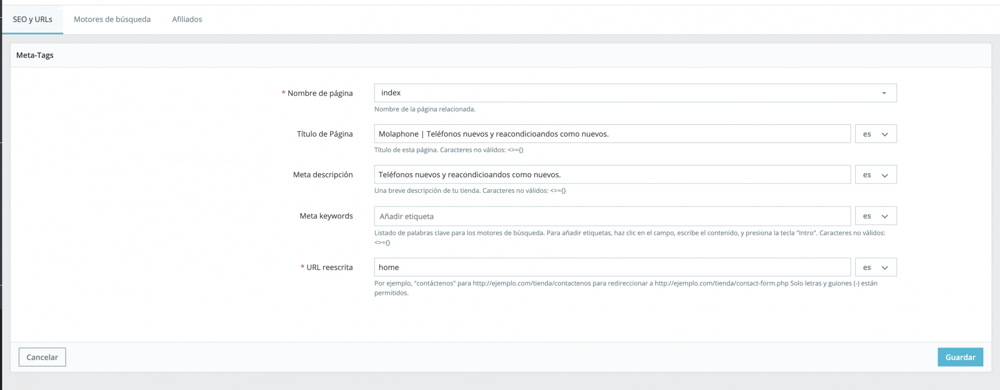Click the Meta-Tags panel heading
1000x390 pixels.
[x=35, y=55]
